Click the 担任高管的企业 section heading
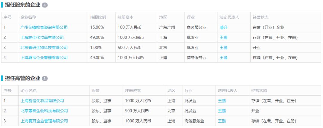 (x=22, y=78)
